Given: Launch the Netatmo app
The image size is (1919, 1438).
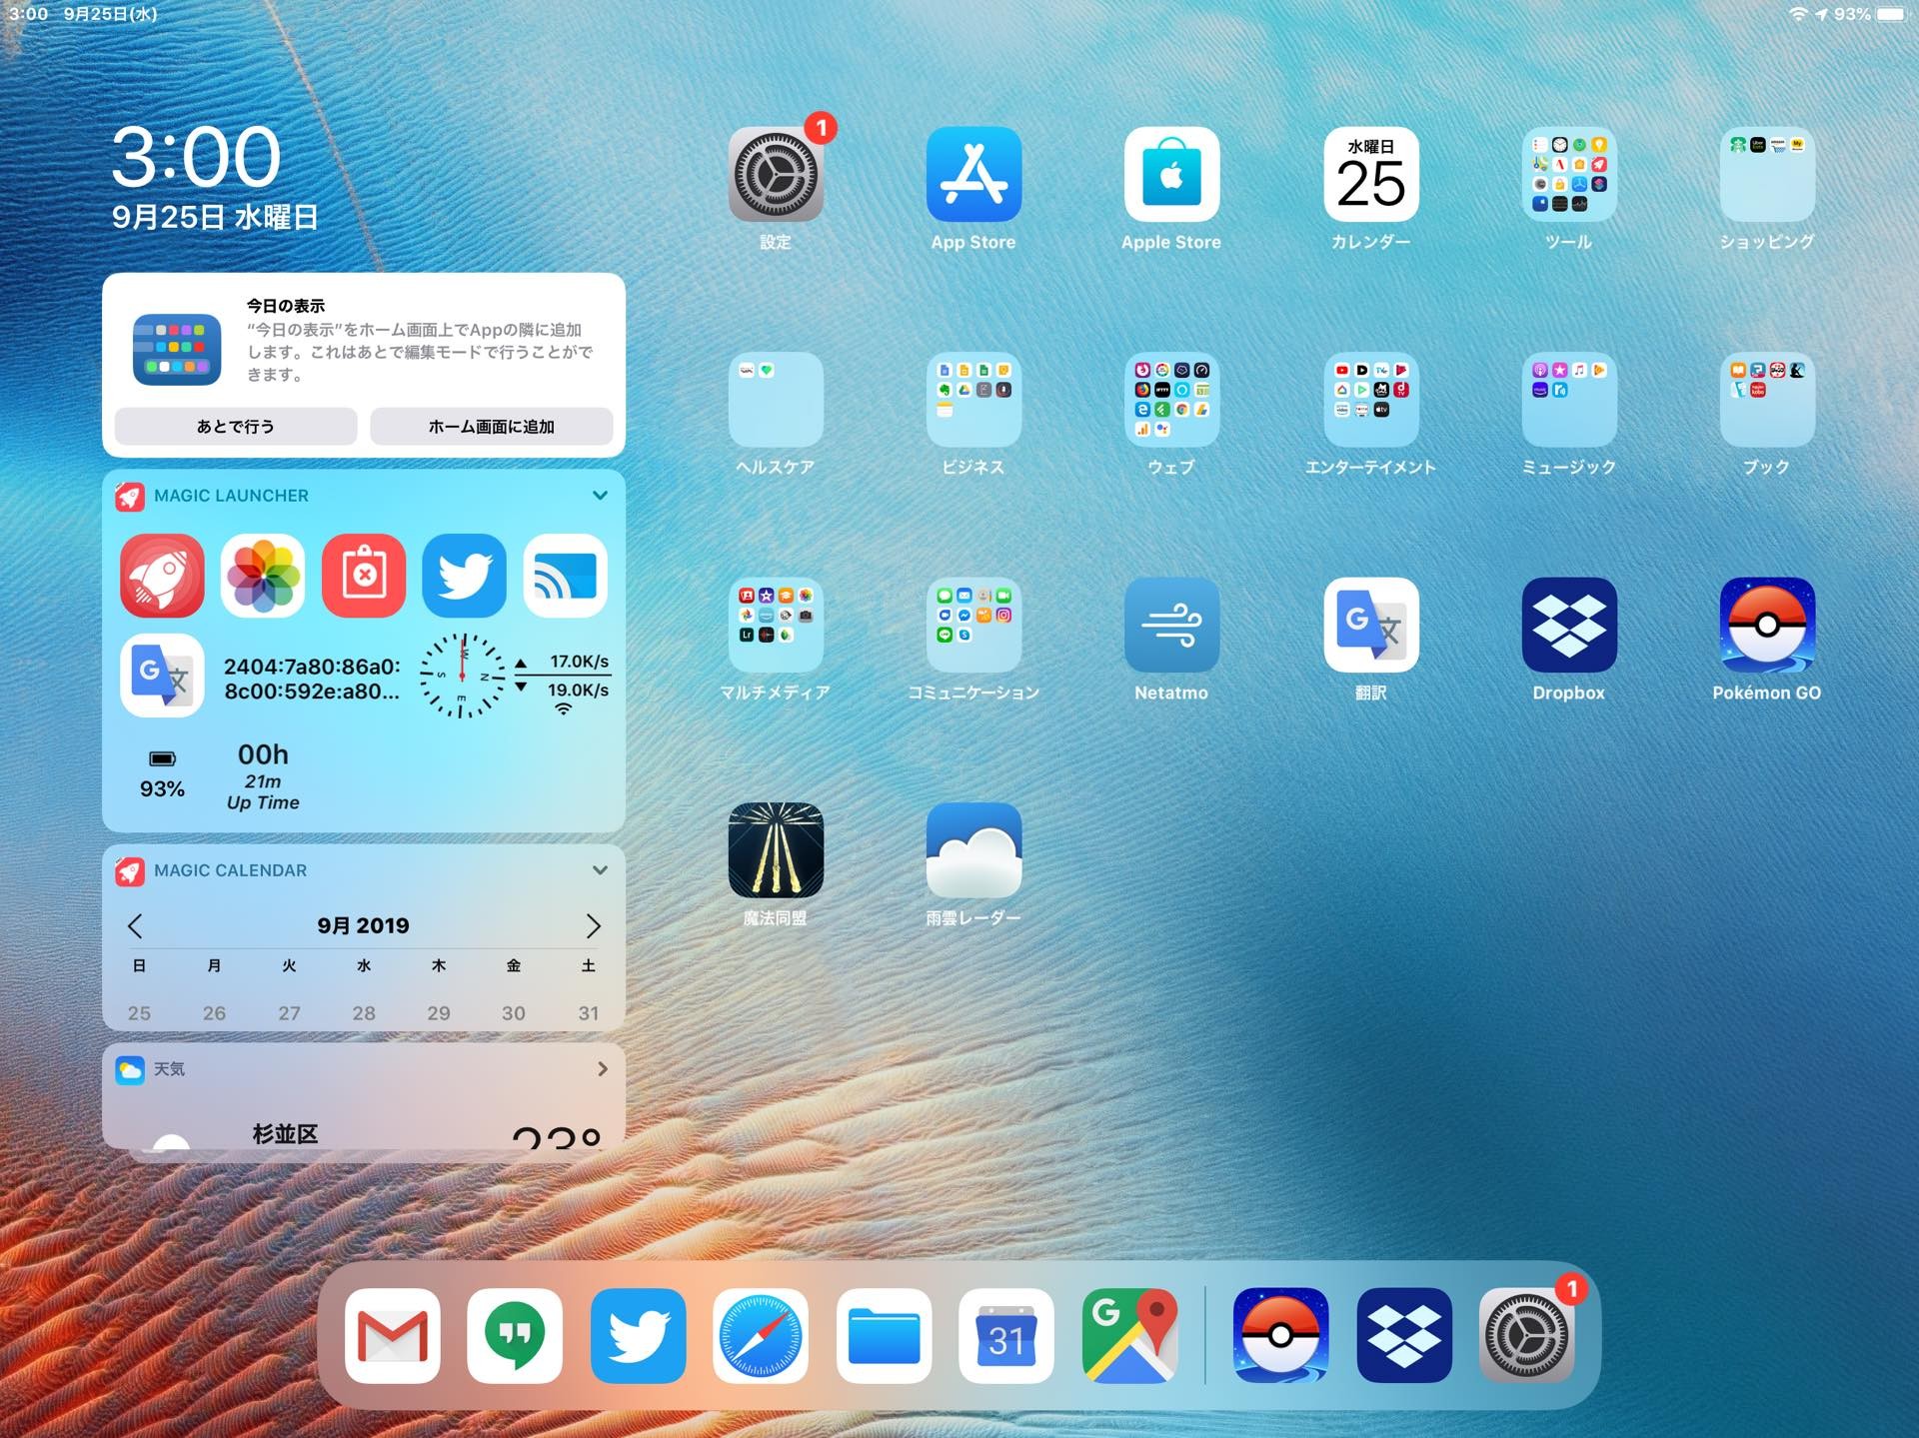Looking at the screenshot, I should (1171, 626).
